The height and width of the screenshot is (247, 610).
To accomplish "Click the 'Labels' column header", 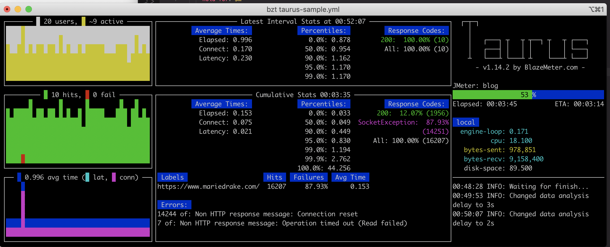I will click(173, 177).
